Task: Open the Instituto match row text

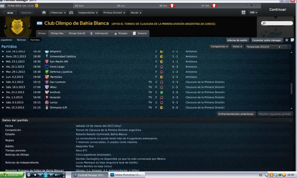Action: pyautogui.click(x=55, y=92)
